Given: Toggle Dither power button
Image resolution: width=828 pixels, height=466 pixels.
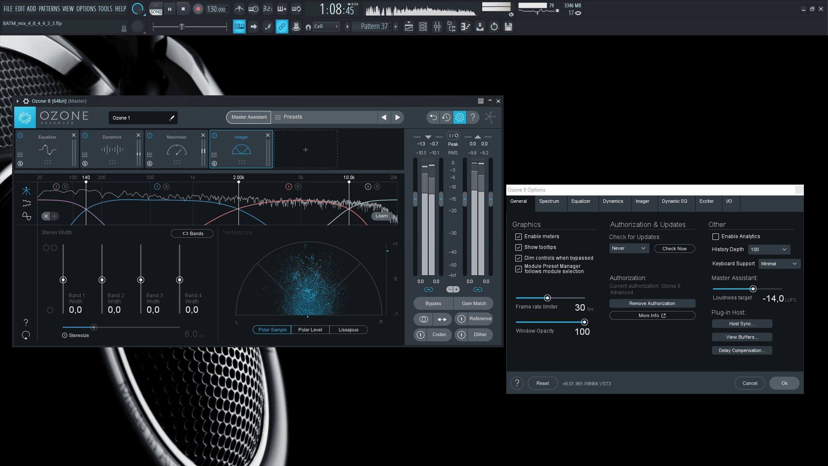Looking at the screenshot, I should point(461,335).
